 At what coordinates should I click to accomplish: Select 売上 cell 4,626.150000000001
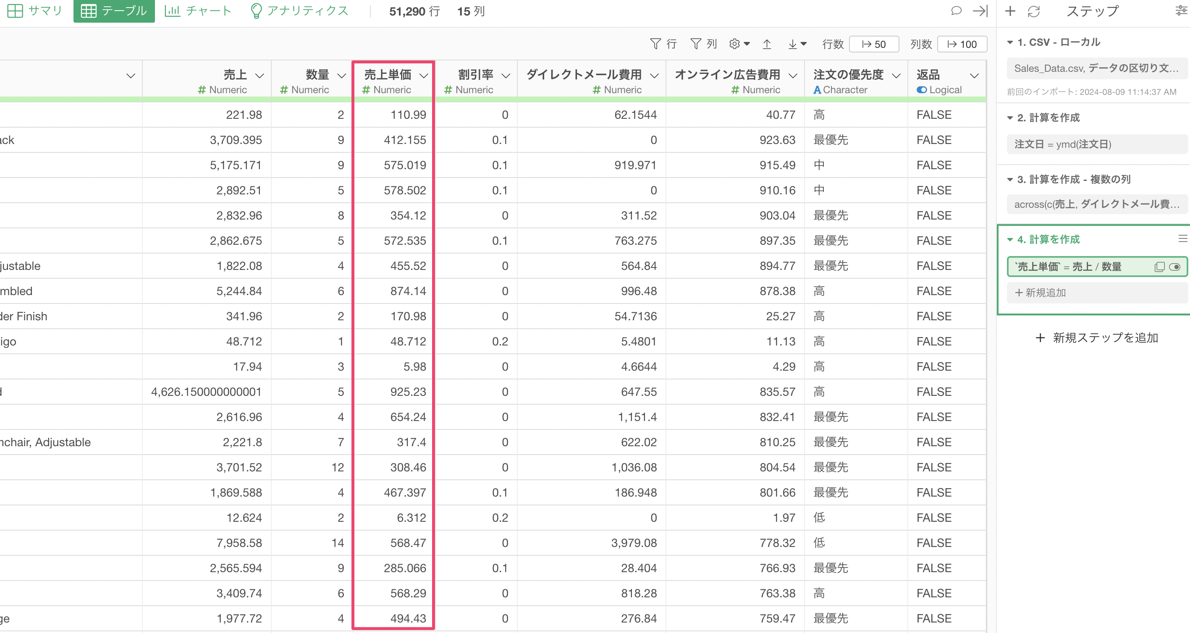[207, 392]
